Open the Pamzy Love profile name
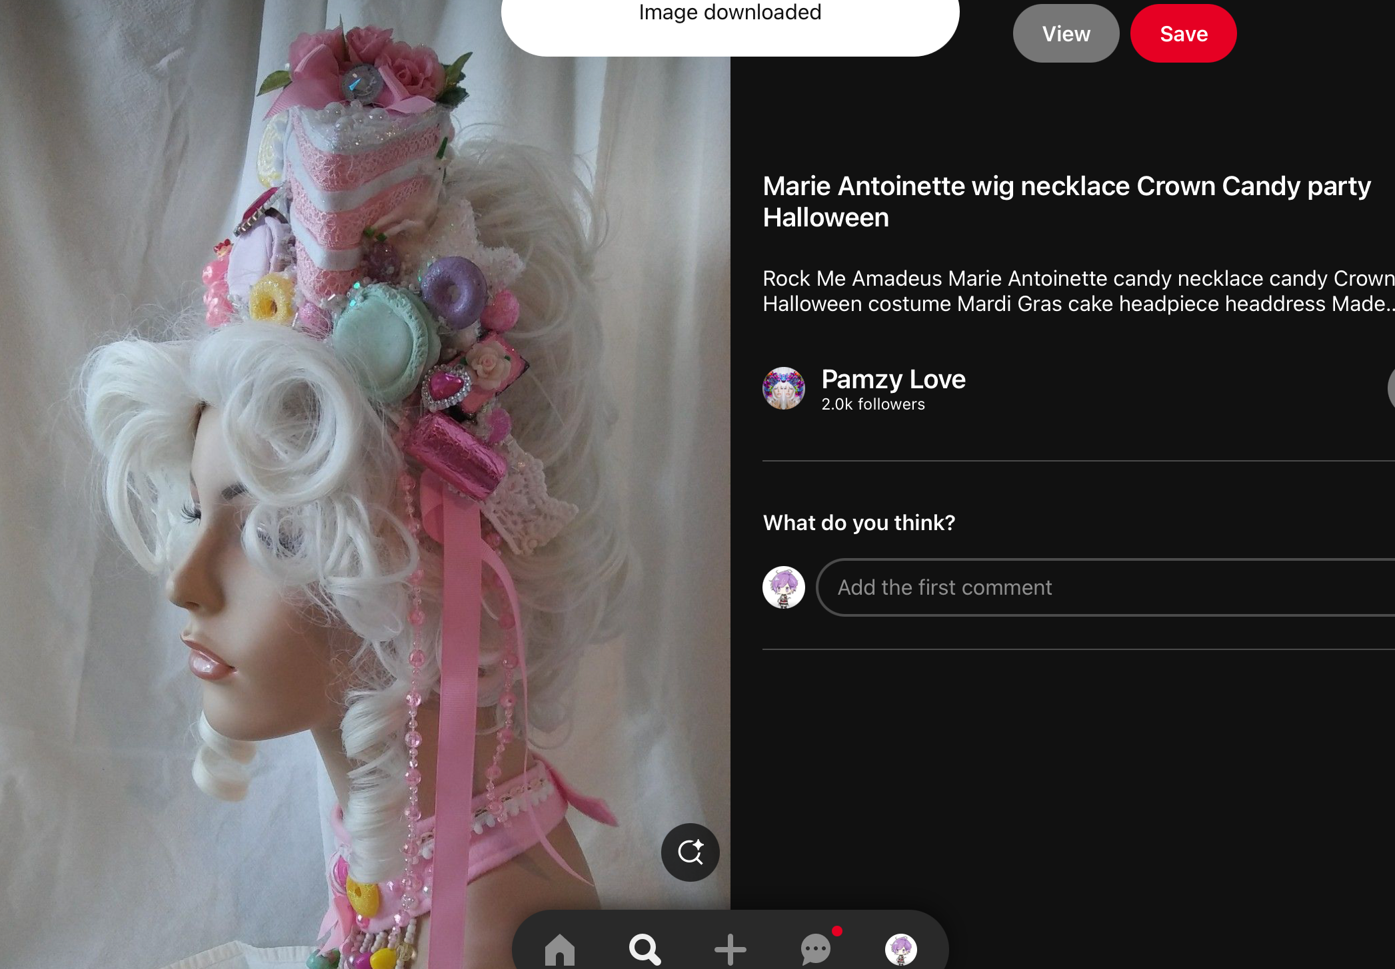 (x=893, y=379)
